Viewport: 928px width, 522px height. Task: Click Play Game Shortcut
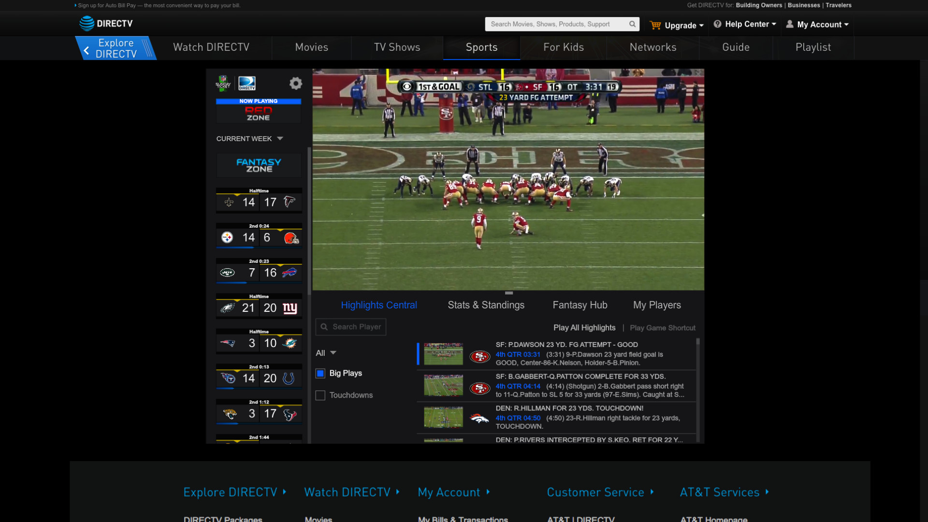[x=663, y=328]
